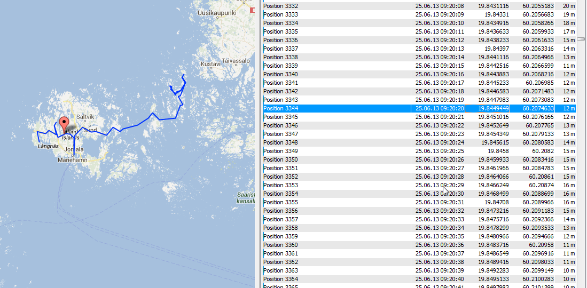Click the red location marker on Åland
Viewport: 587px width, 288px height.
tap(64, 123)
